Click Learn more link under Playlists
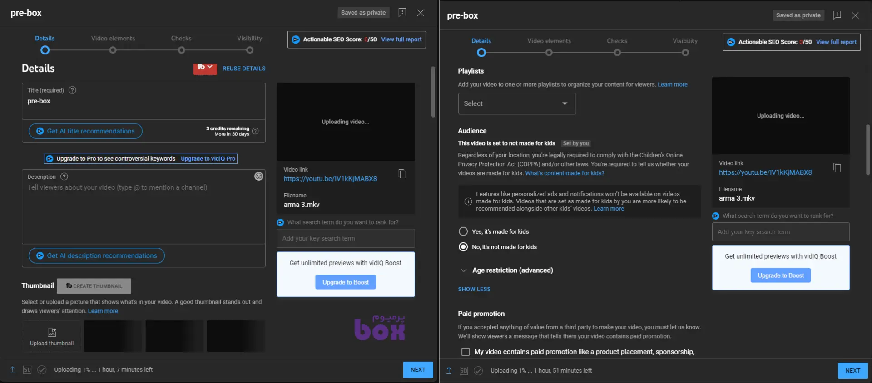 click(673, 85)
